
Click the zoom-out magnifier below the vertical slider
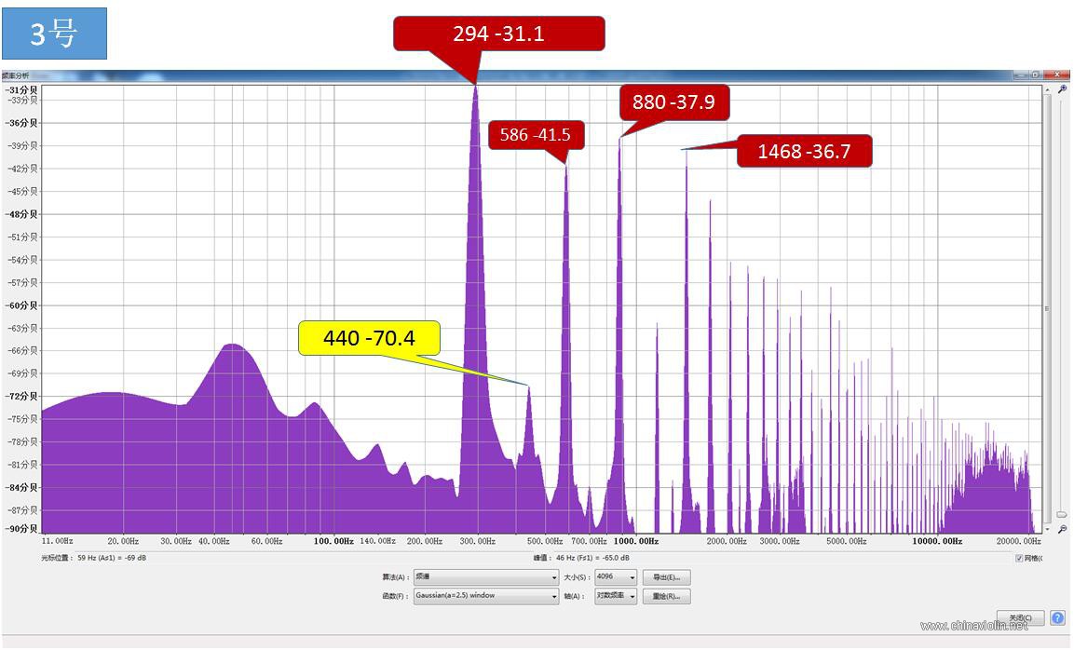[1062, 530]
